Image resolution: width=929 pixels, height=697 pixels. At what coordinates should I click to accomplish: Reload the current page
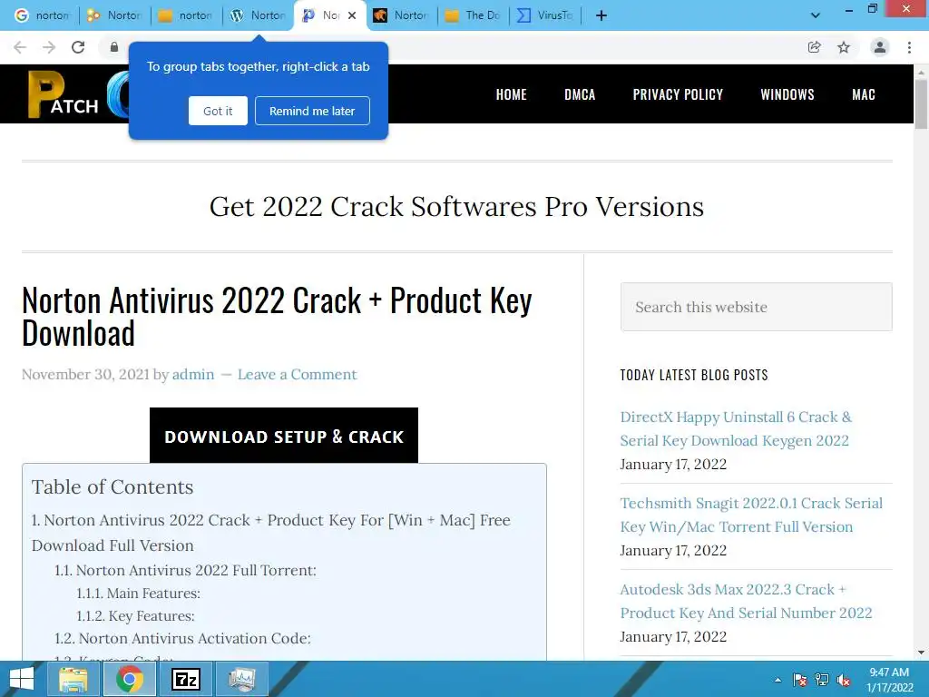point(78,47)
